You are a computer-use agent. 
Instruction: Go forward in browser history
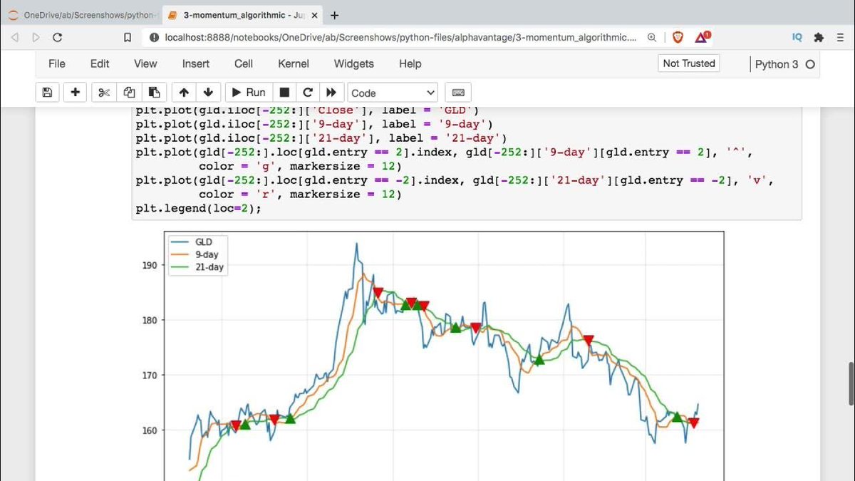(x=37, y=37)
